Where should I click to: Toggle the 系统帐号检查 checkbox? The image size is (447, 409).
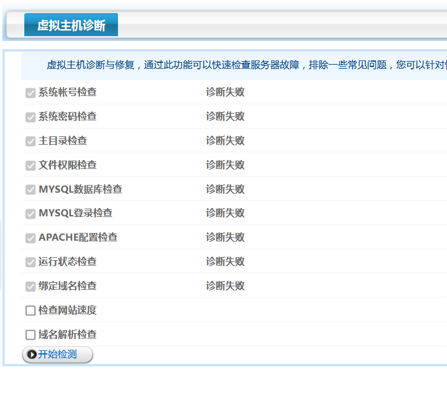(x=31, y=93)
